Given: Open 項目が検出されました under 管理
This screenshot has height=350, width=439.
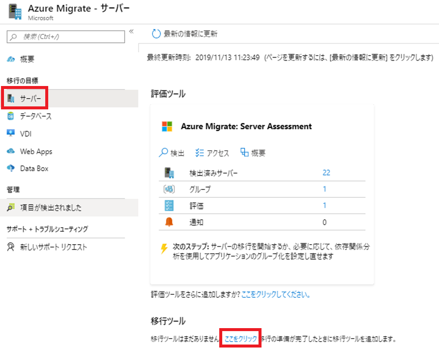Looking at the screenshot, I should 51,207.
